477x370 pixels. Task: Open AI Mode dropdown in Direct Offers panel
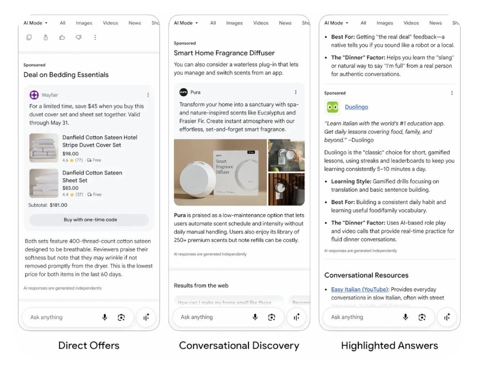point(36,23)
